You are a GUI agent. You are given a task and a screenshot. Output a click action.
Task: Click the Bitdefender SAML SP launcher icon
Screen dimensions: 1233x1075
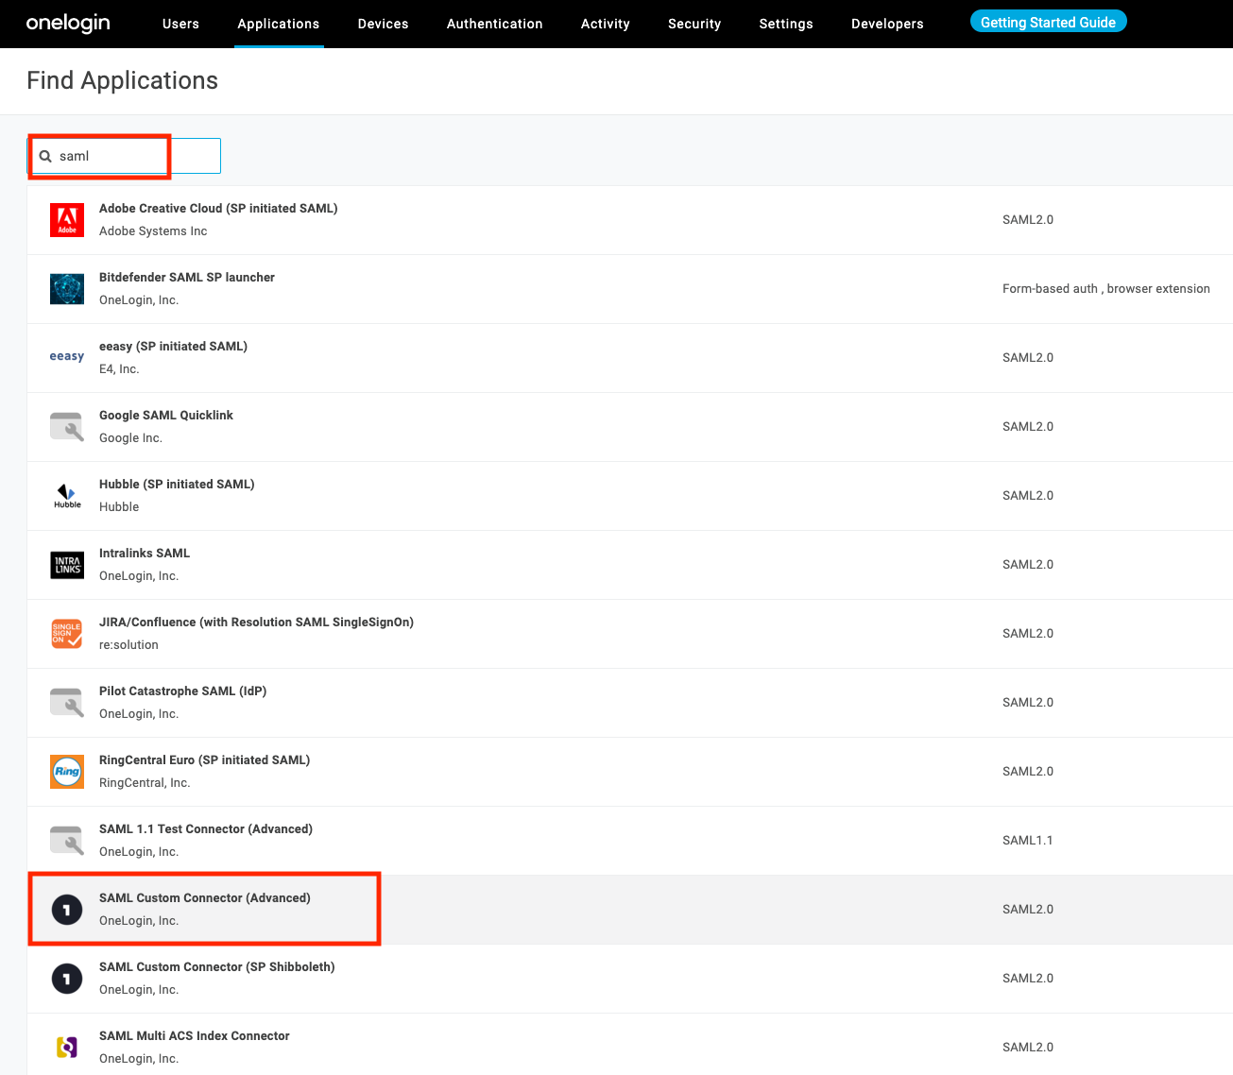pyautogui.click(x=67, y=289)
